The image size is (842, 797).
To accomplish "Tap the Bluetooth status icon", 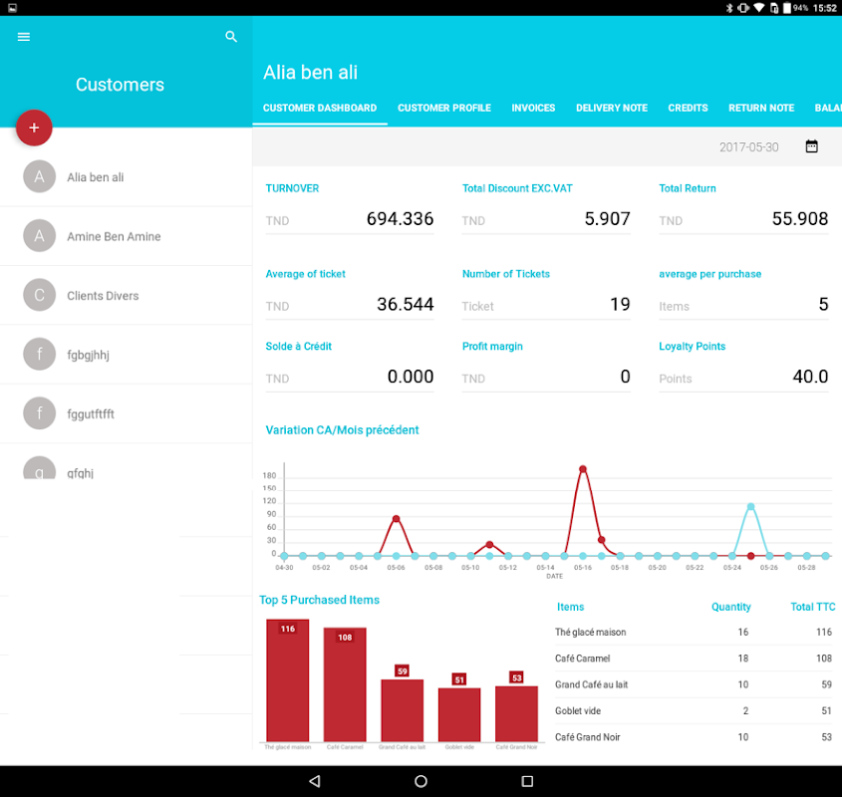I will [729, 8].
